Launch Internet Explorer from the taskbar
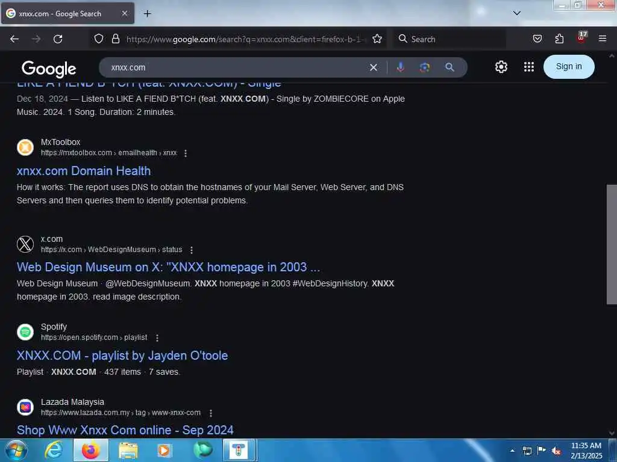This screenshot has width=617, height=462. coord(54,450)
